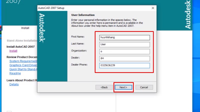Select the Dealer field showing 84
Viewport: 200px width, 112px height.
[124, 58]
